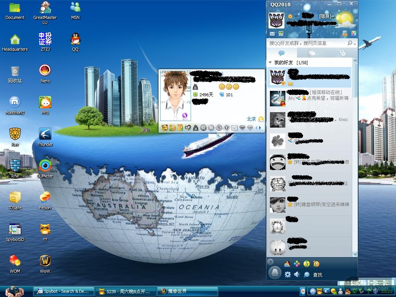
Task: Open the colorful four-petal application icon
Action: pos(297,264)
